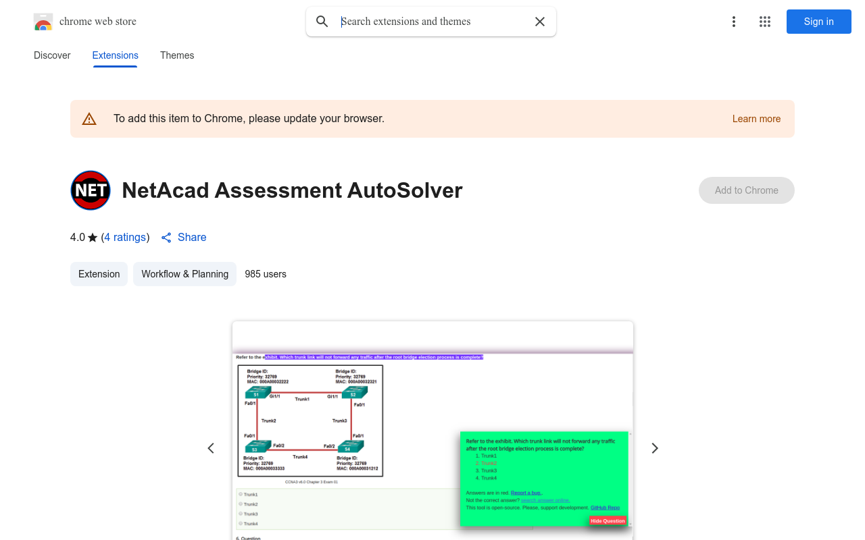This screenshot has height=540, width=865.
Task: Show the previous screenshot with the left arrow
Action: click(x=211, y=448)
